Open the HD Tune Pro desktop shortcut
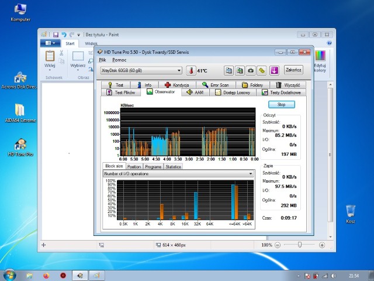The height and width of the screenshot is (281, 374). coord(20,148)
